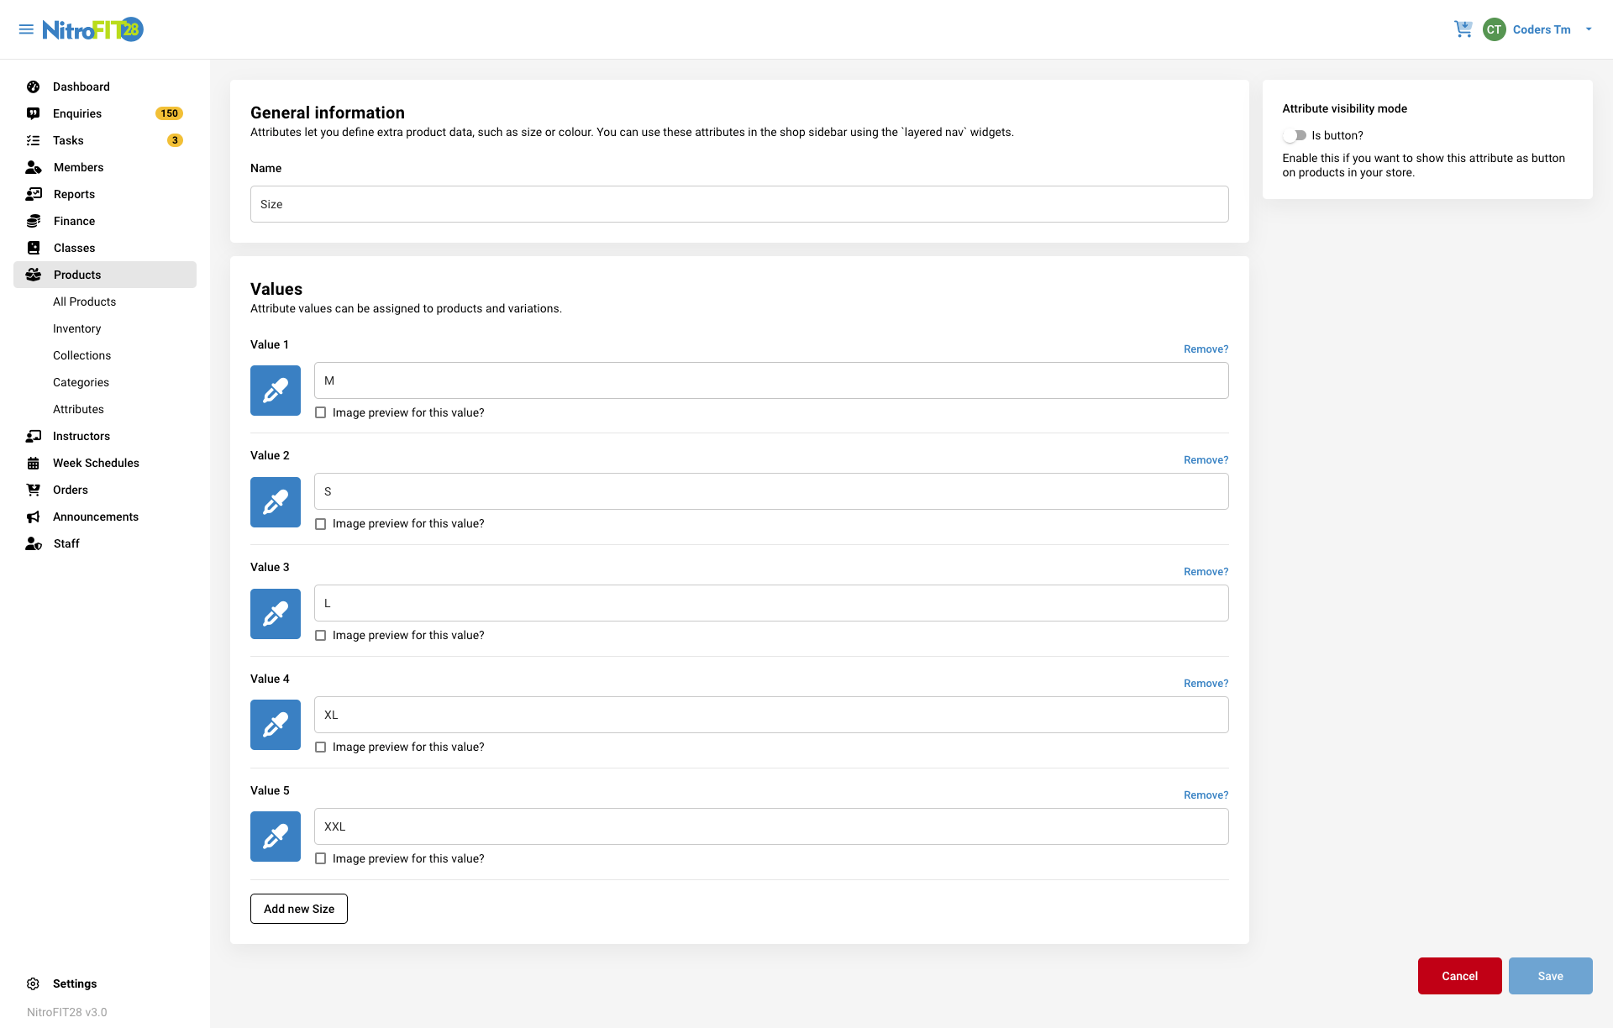Open the Attributes submenu item
This screenshot has width=1613, height=1028.
pos(78,409)
